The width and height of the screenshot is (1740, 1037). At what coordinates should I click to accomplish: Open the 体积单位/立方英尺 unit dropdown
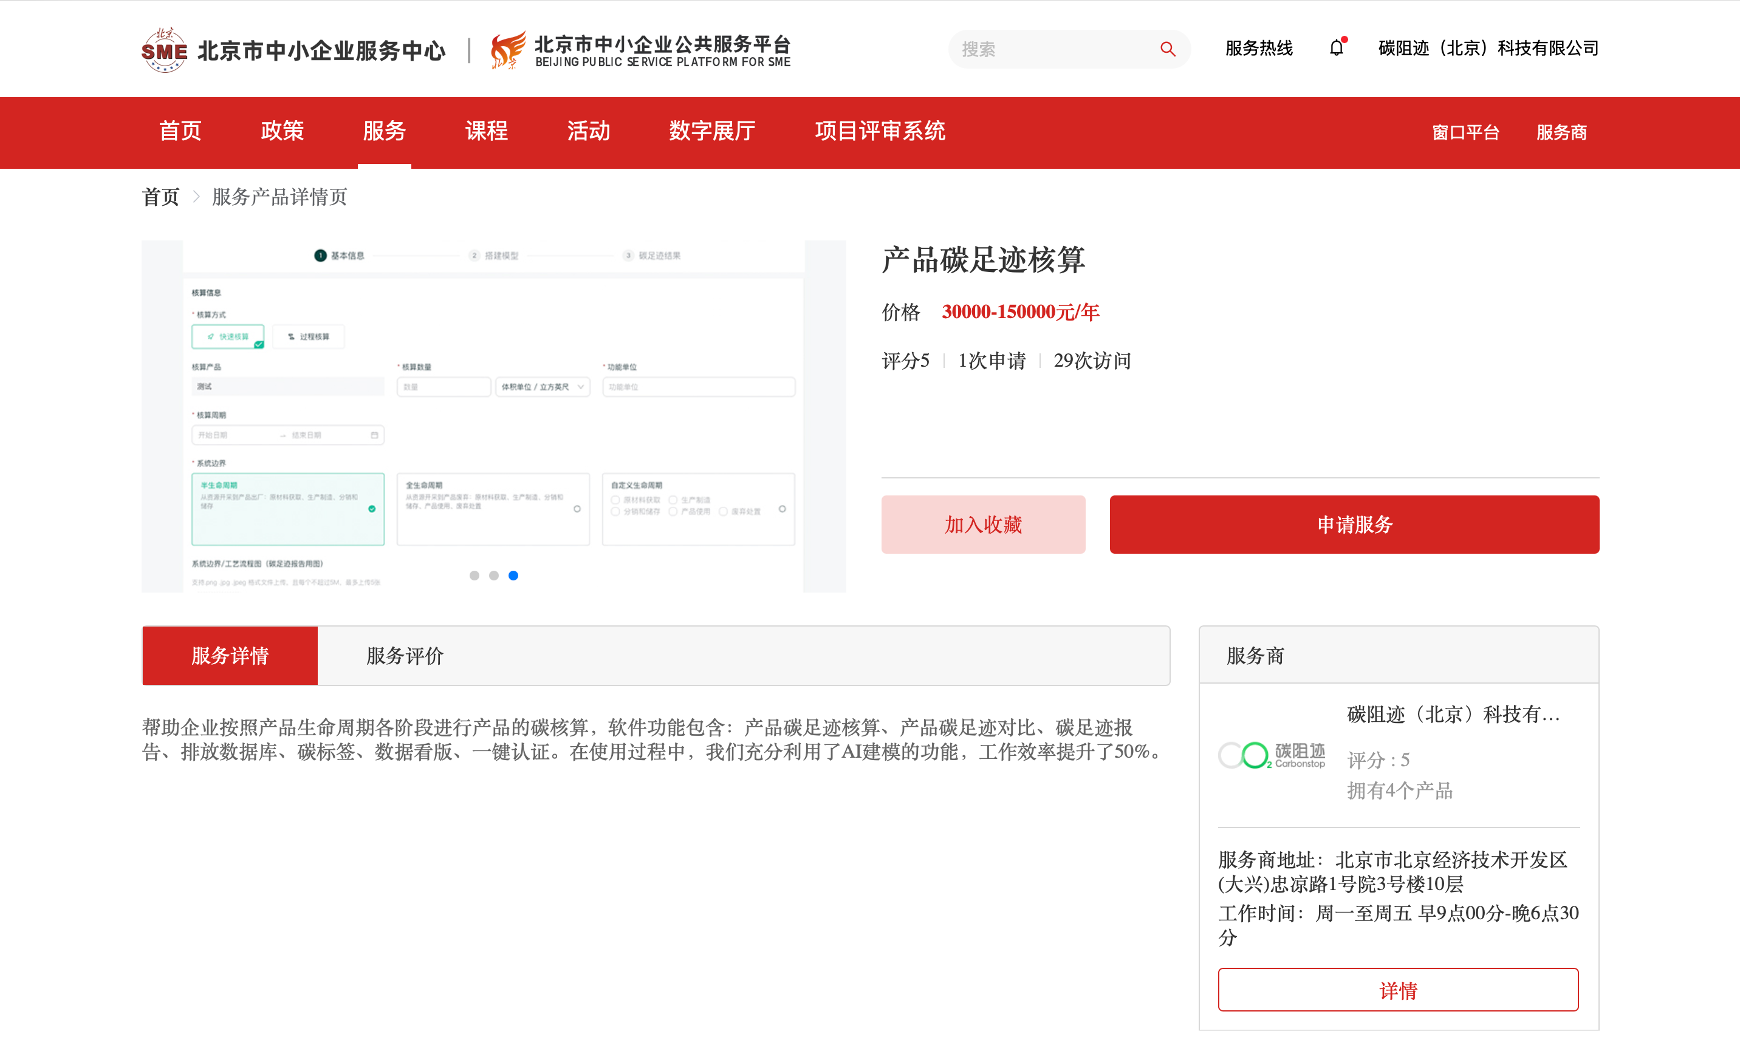tap(543, 386)
